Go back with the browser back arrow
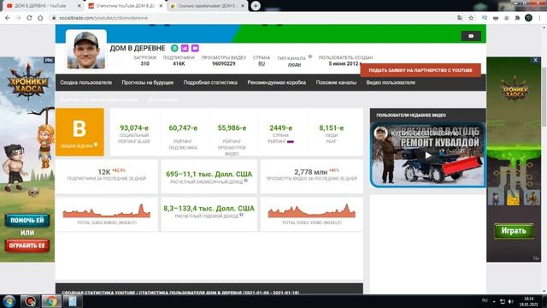Screen dimensions: 547x308 [x=8, y=18]
